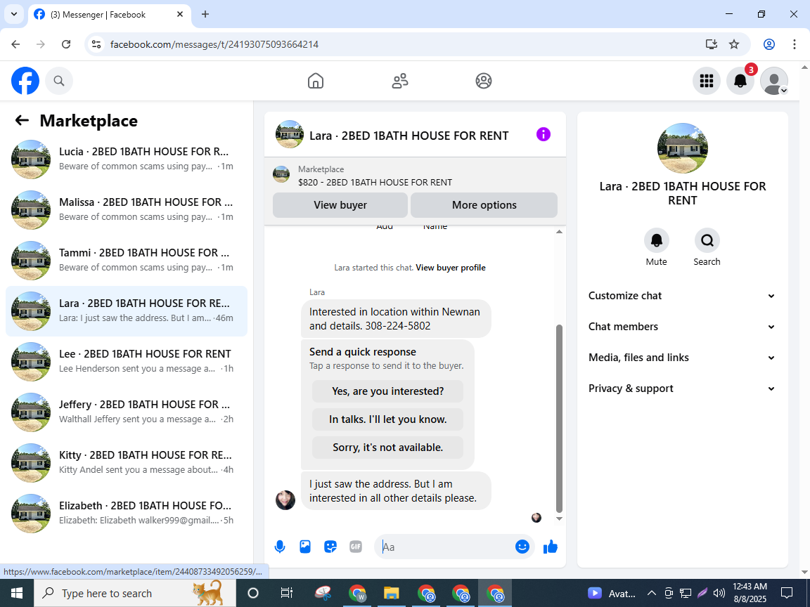The width and height of the screenshot is (810, 607).
Task: Send quick response 'In talks. I'll let you know.'
Action: 387,419
